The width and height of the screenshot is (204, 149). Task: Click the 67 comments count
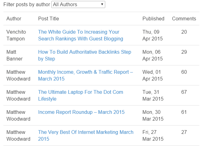tap(184, 92)
